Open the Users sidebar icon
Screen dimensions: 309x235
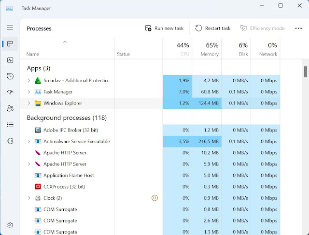10,108
